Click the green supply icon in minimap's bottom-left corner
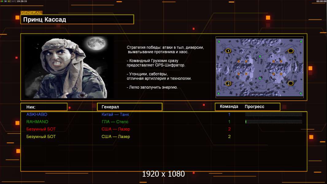Screen dimensions: 327x184 click(218, 93)
